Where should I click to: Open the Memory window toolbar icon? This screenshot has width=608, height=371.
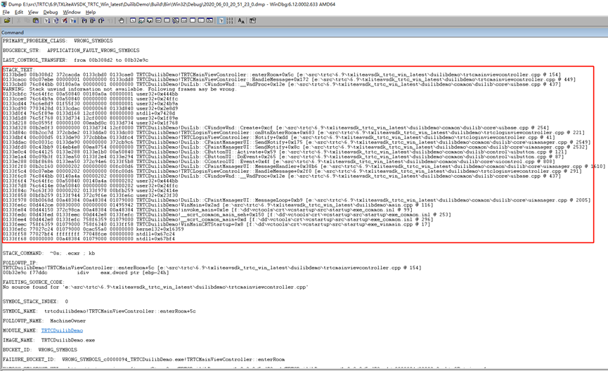(167, 20)
